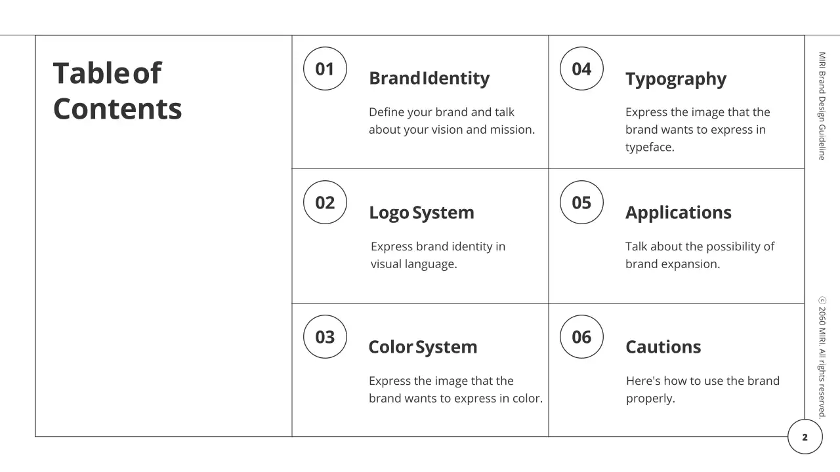840x472 pixels.
Task: Open the Cautions section heading
Action: (663, 347)
